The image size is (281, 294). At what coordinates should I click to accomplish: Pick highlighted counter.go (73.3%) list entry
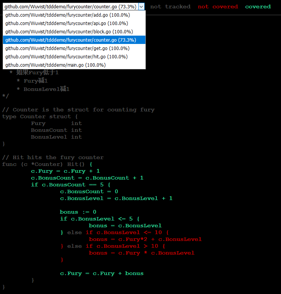coord(74,40)
